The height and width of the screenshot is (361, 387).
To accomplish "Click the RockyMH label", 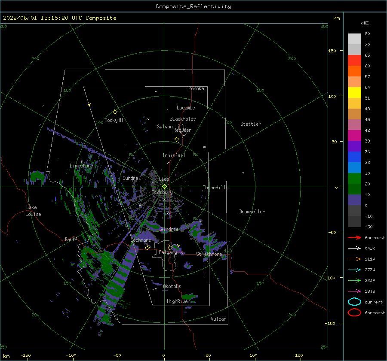I will pos(114,120).
